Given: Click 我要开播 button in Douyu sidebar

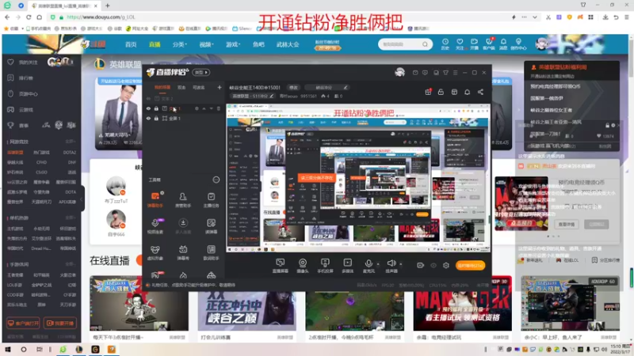Looking at the screenshot, I should 60,323.
